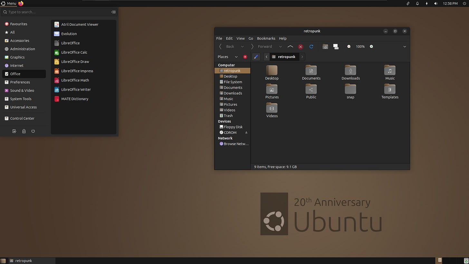Open the Bookmarks menu
Screen dimensions: 469x264
pyautogui.click(x=266, y=38)
